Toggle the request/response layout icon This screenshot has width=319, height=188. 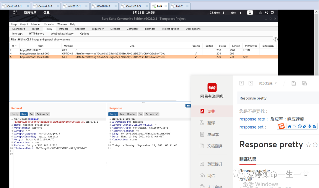coord(188,106)
